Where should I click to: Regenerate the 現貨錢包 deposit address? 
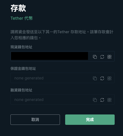tap(102, 57)
